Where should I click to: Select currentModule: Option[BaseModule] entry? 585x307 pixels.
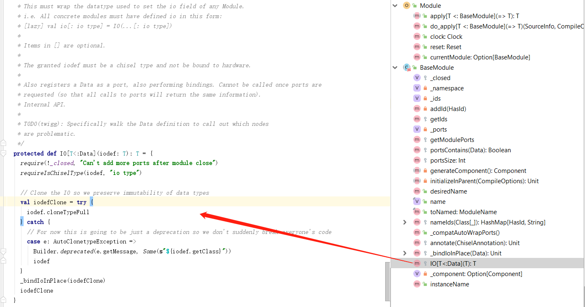coord(480,57)
